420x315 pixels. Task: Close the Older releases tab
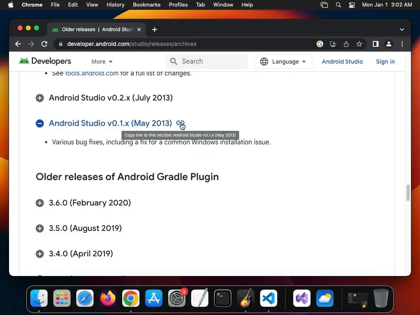139,30
